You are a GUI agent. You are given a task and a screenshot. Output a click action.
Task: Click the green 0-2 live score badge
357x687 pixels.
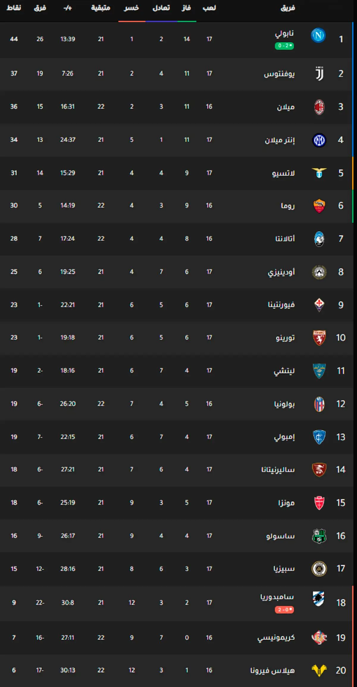tap(284, 46)
